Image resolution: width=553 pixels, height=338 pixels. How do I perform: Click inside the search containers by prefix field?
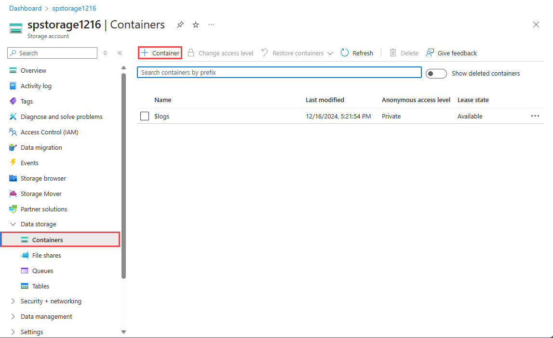pyautogui.click(x=279, y=72)
